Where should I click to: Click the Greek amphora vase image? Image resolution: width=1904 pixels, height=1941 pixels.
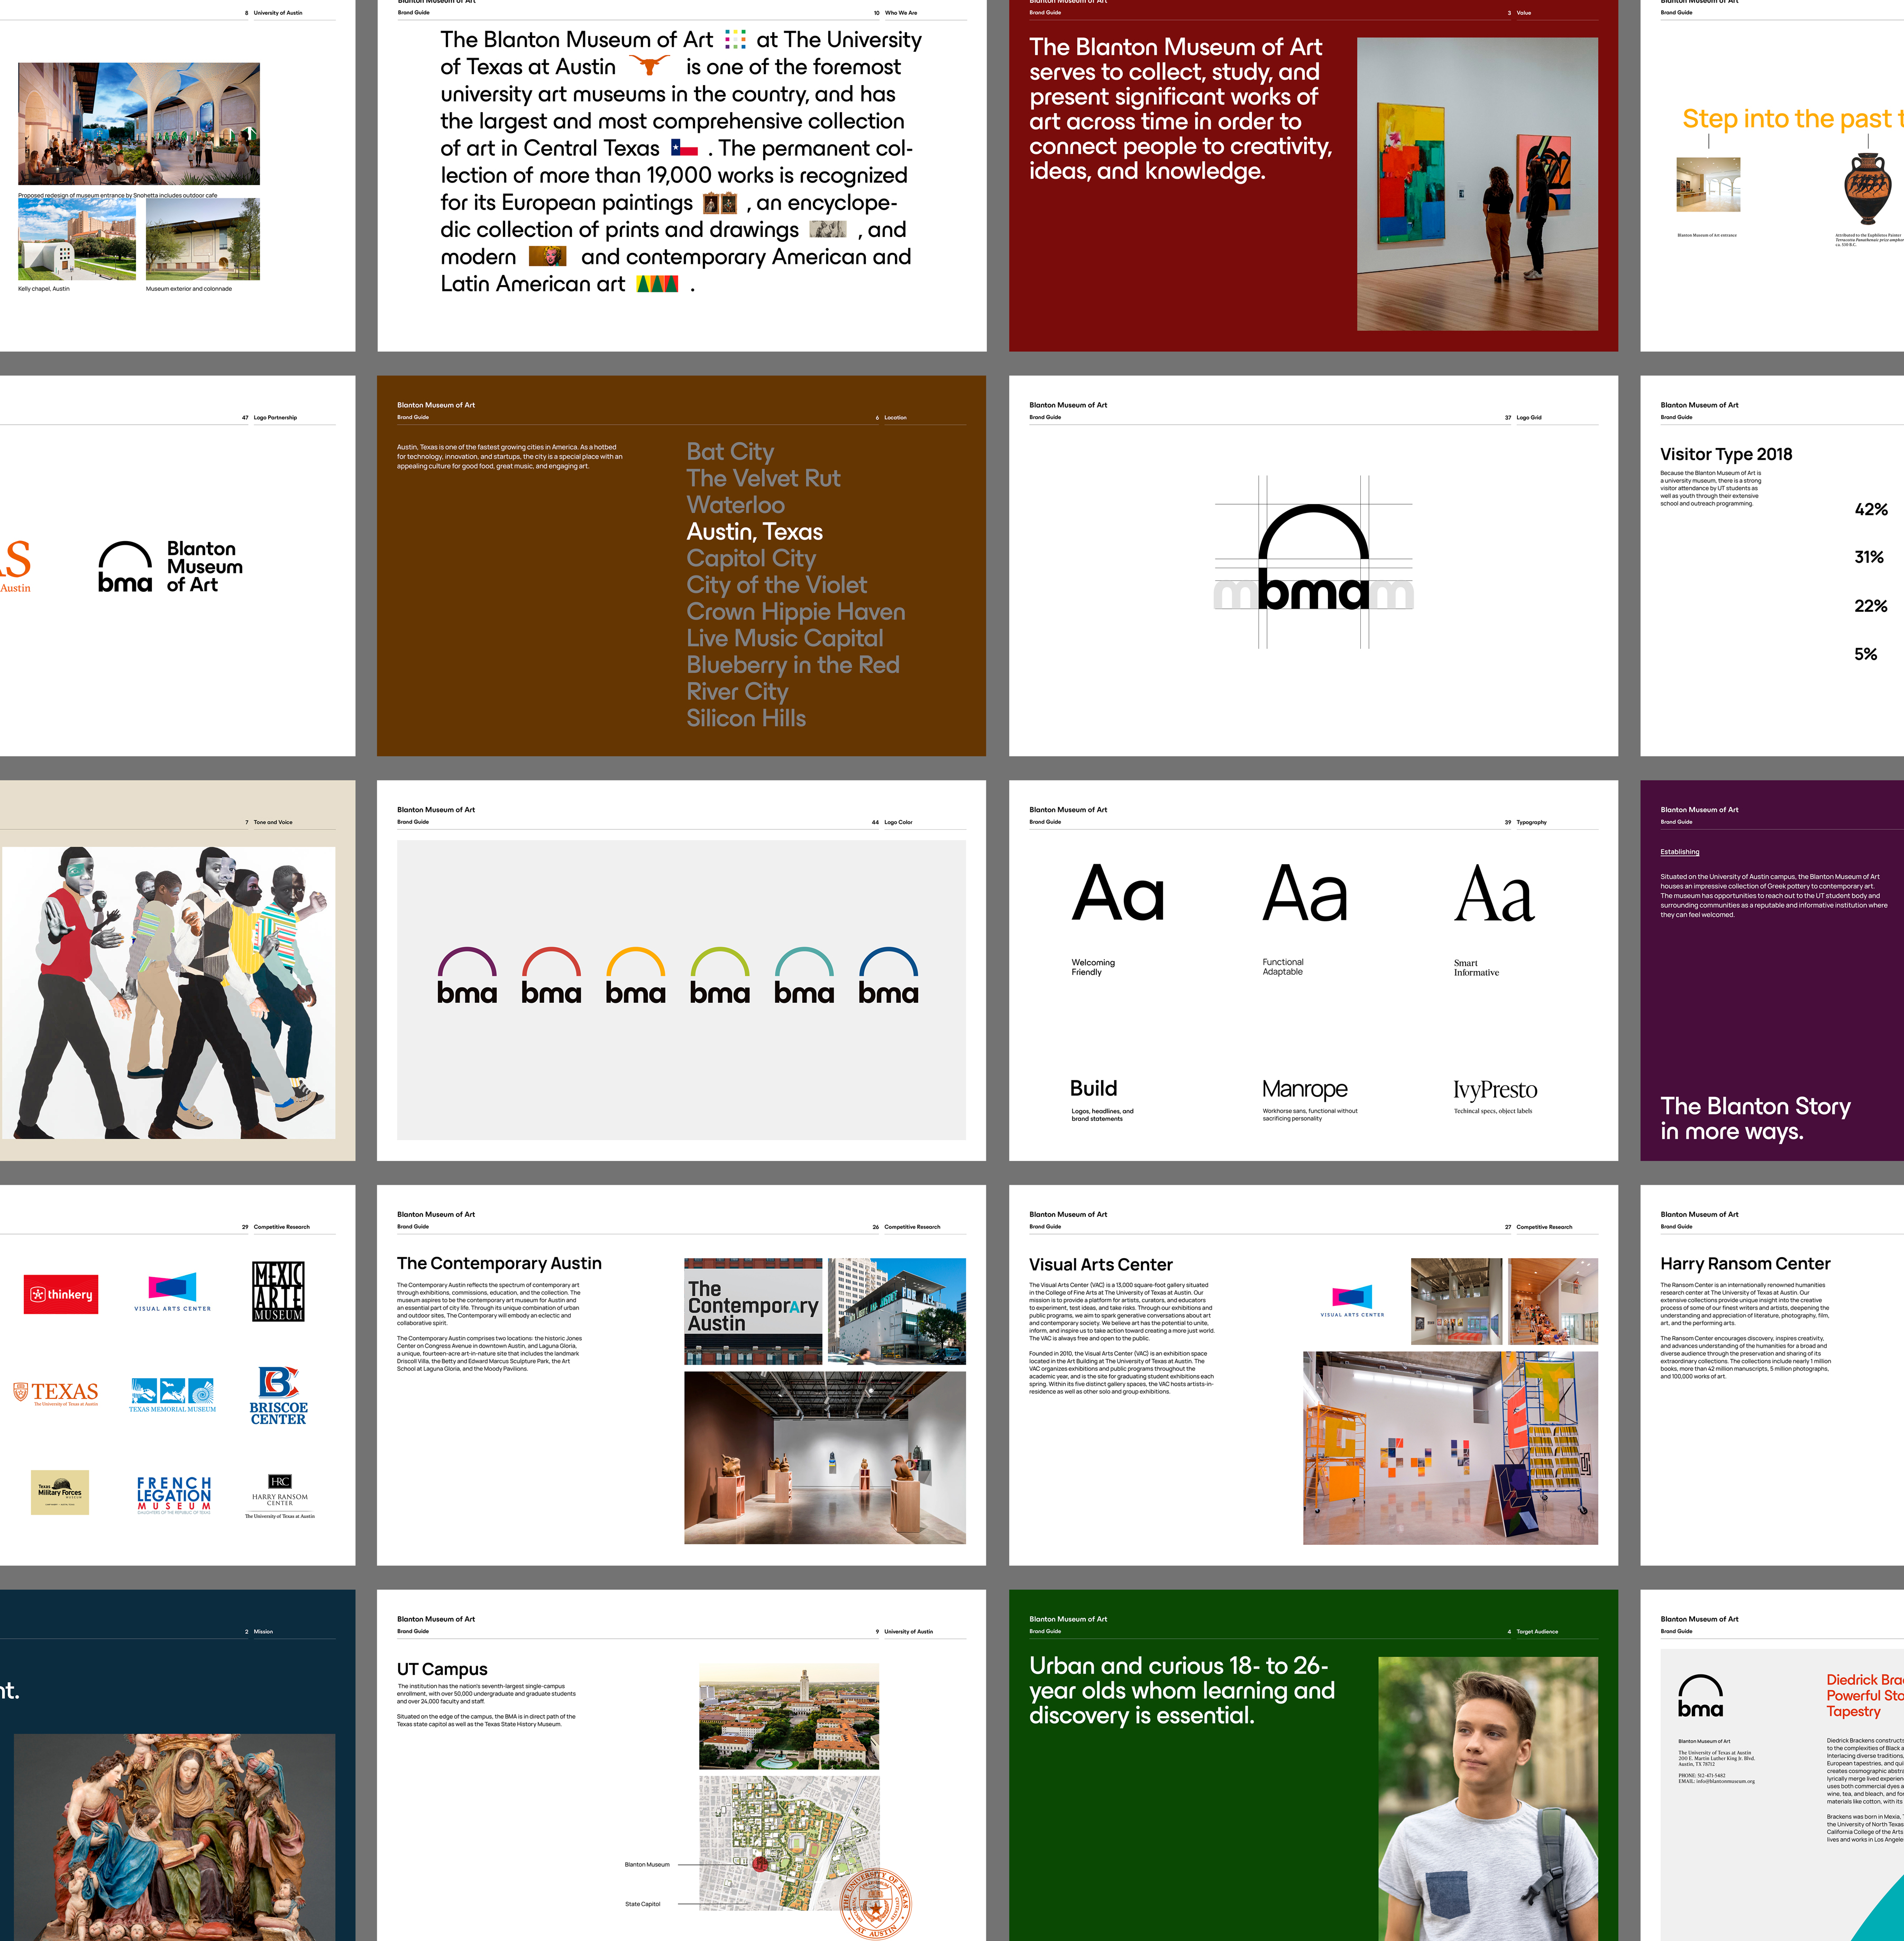tap(1867, 188)
